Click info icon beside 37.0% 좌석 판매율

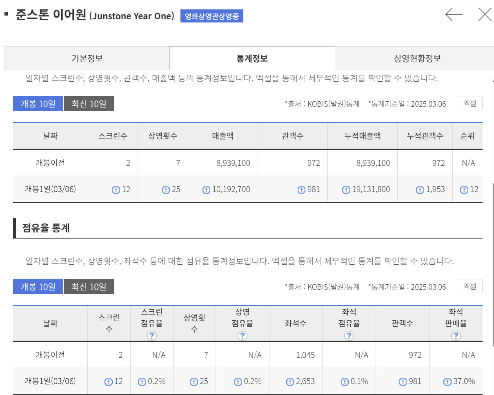(447, 382)
